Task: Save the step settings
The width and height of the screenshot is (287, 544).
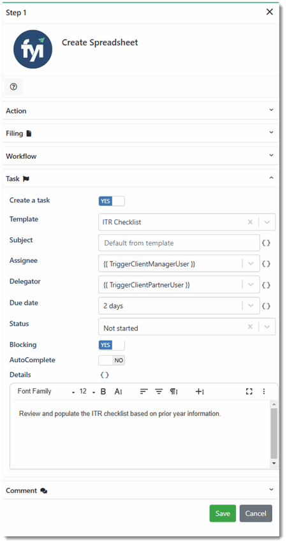Action: coord(223,513)
